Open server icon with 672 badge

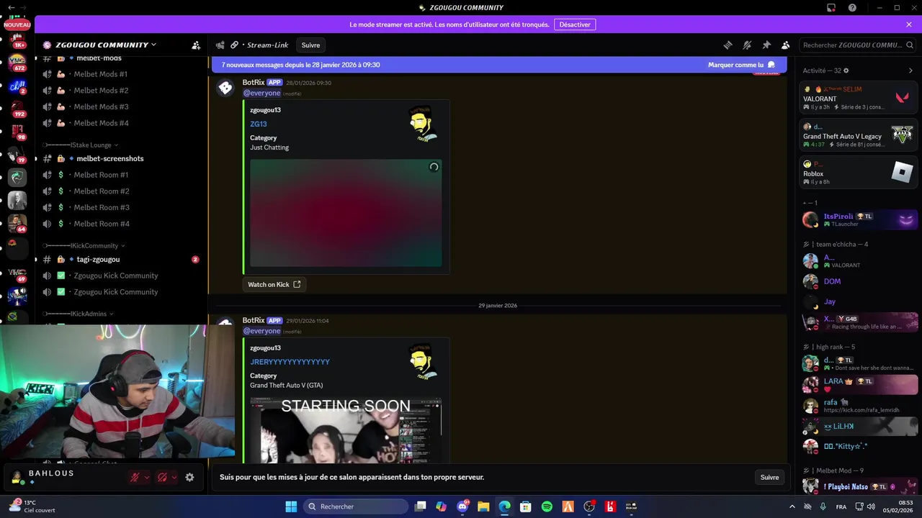pyautogui.click(x=17, y=63)
